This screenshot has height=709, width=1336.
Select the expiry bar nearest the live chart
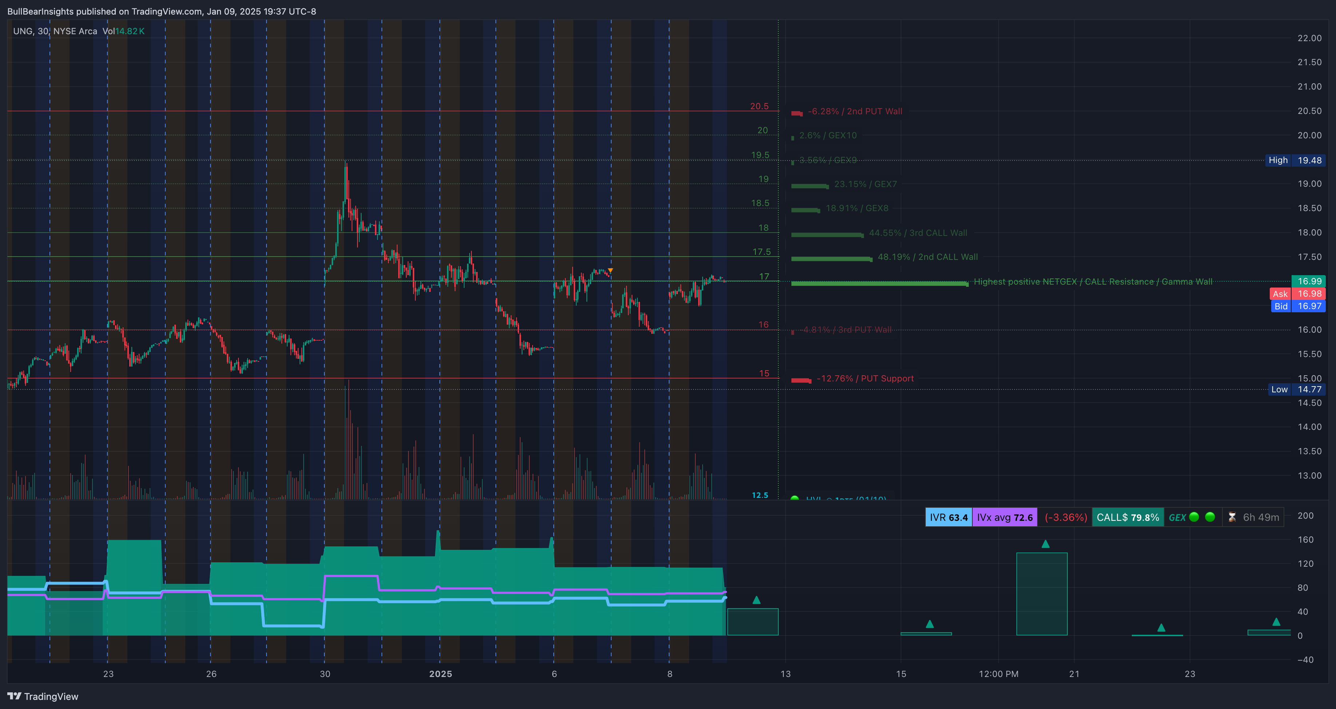pyautogui.click(x=752, y=621)
